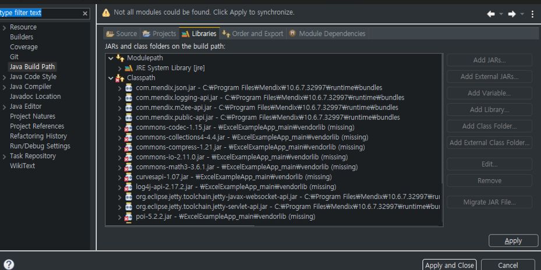Click the Add Library... button
Viewport: 541px width, 270px height.
click(489, 109)
